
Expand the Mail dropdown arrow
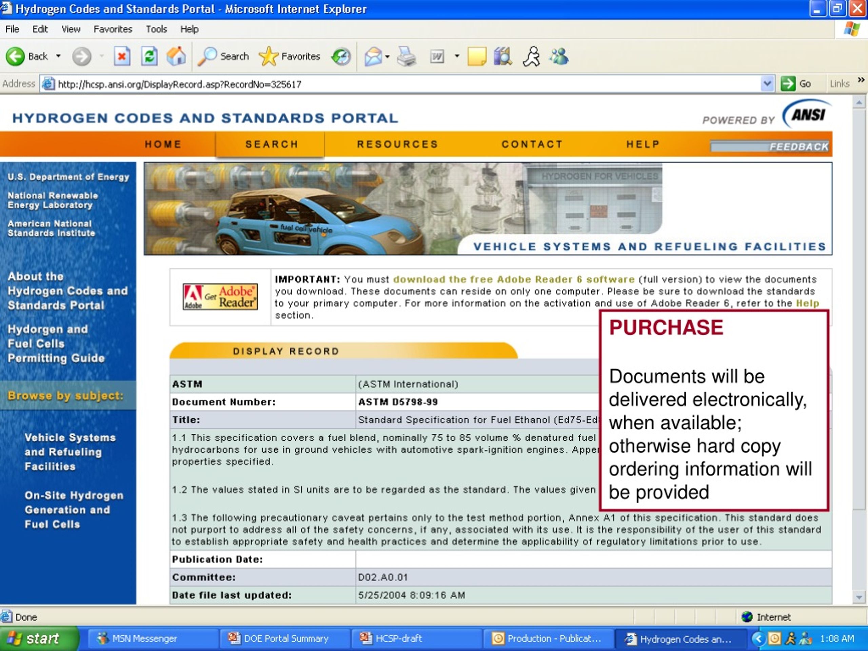pos(387,57)
